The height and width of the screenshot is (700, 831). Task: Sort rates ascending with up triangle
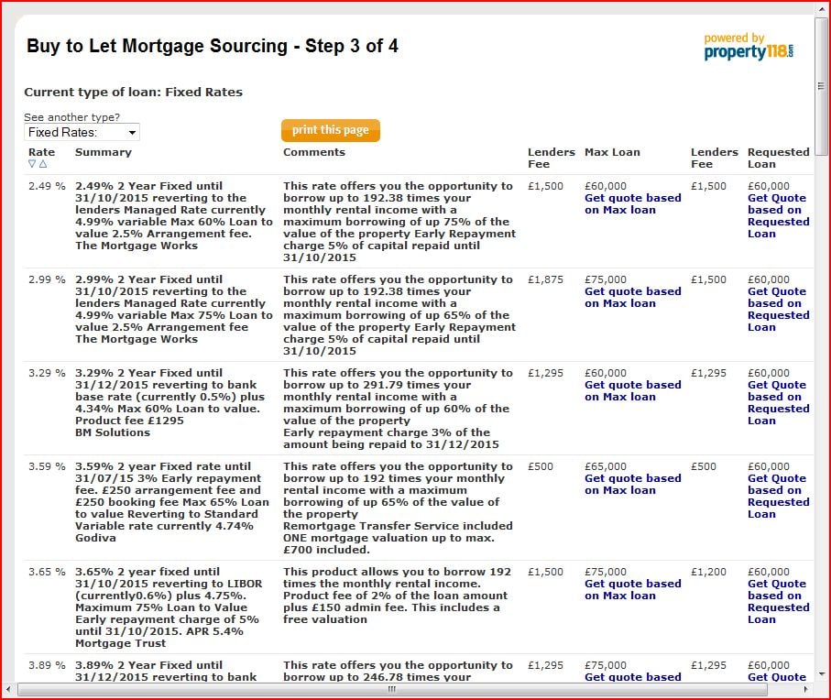point(42,165)
